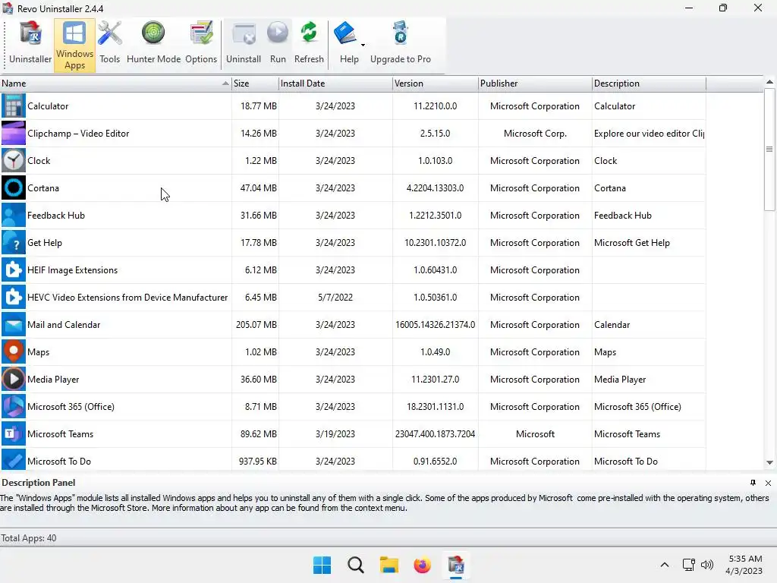Select the Microsoft 365 (Office) icon
Screen dimensions: 777x583
click(x=14, y=407)
